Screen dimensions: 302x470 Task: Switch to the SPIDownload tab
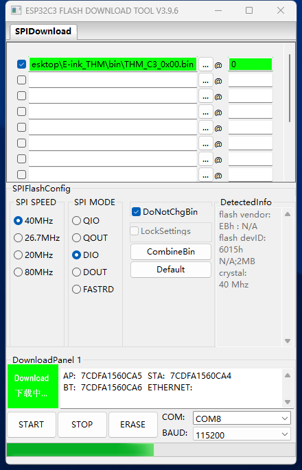tap(43, 31)
